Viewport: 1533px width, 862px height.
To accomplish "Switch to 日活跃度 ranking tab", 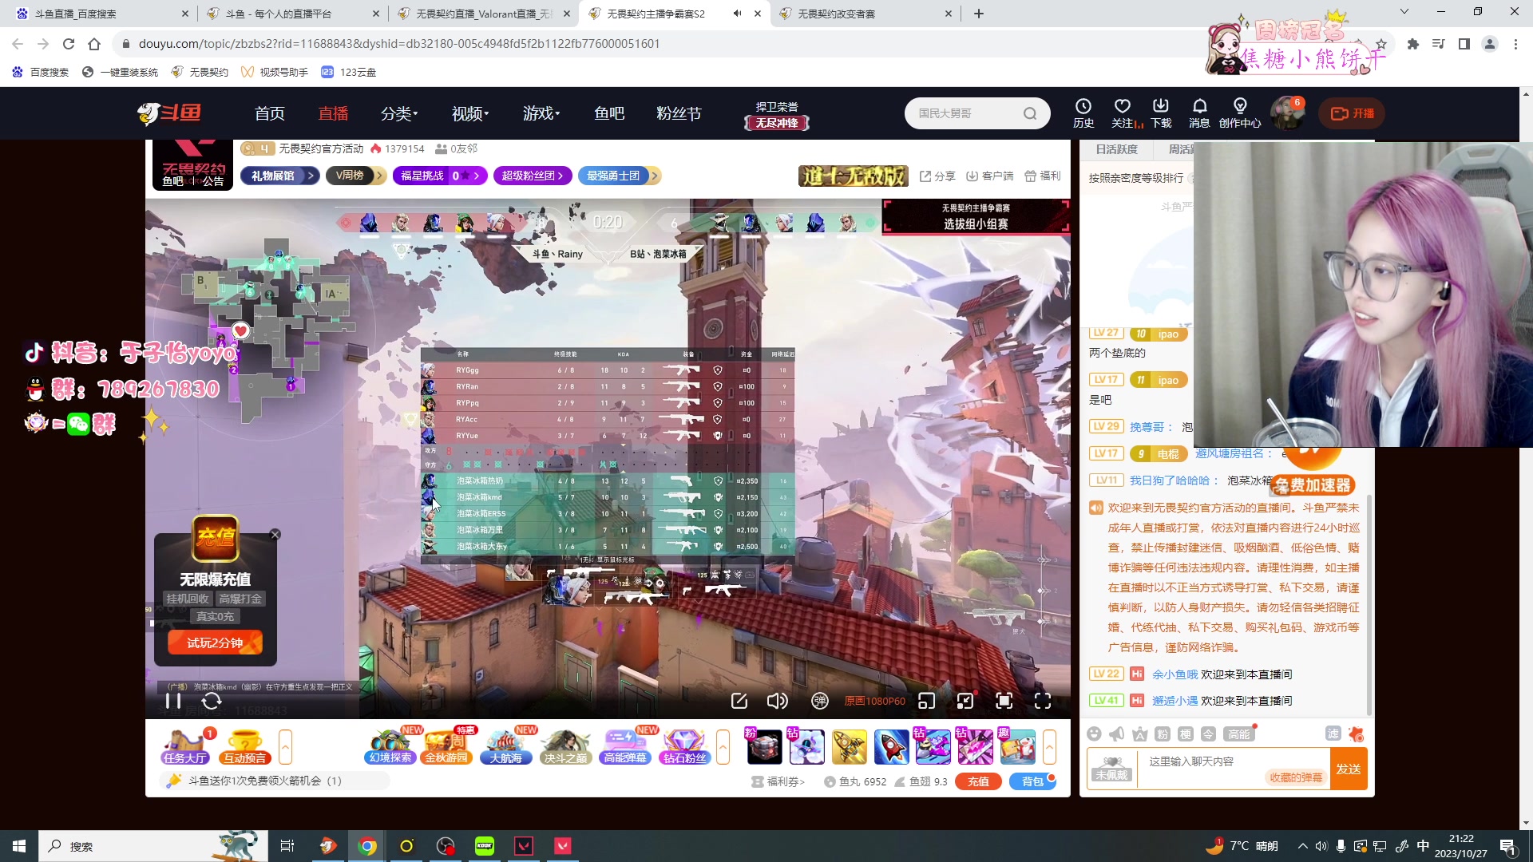I will pyautogui.click(x=1116, y=149).
